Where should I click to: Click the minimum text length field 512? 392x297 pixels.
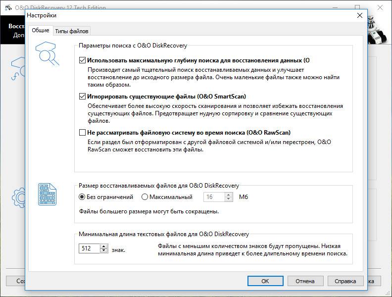pos(89,248)
